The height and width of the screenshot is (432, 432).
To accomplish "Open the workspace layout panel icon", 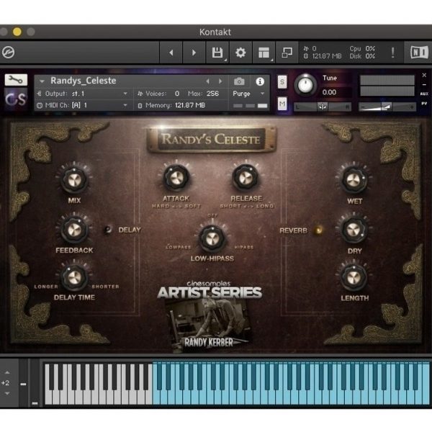I will (x=264, y=53).
